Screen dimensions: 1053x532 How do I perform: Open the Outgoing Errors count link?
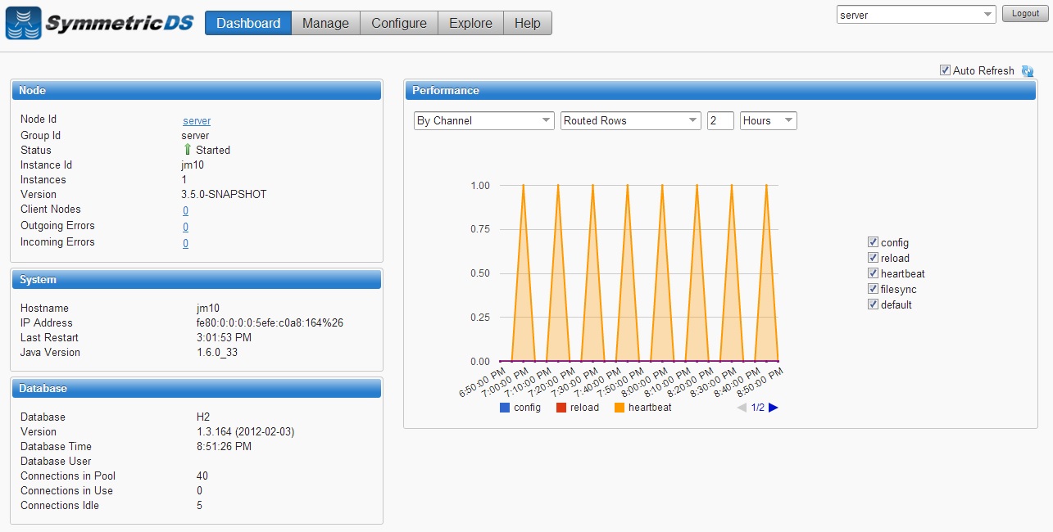pos(185,228)
